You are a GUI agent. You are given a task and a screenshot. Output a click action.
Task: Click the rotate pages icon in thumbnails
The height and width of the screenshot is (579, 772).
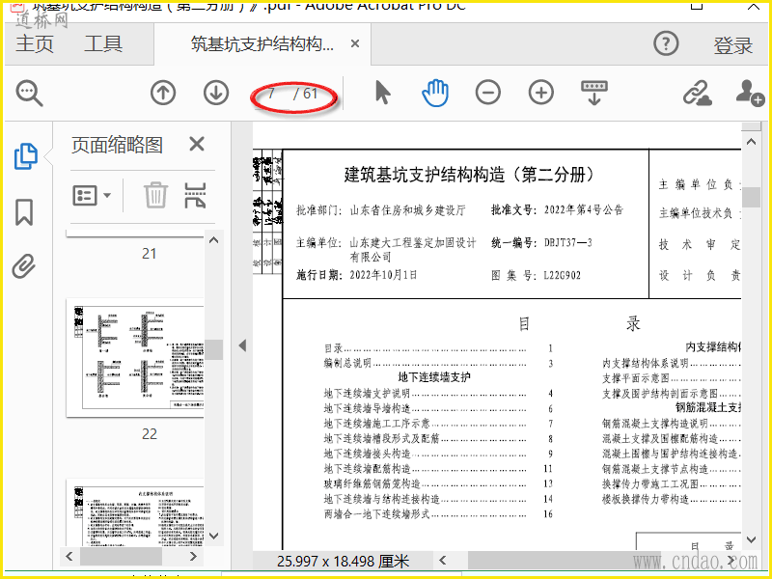click(x=195, y=195)
